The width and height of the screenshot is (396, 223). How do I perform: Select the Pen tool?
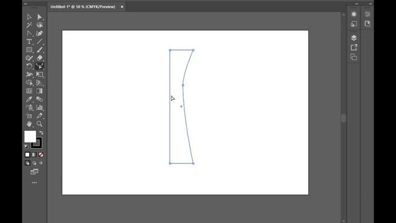pyautogui.click(x=29, y=33)
